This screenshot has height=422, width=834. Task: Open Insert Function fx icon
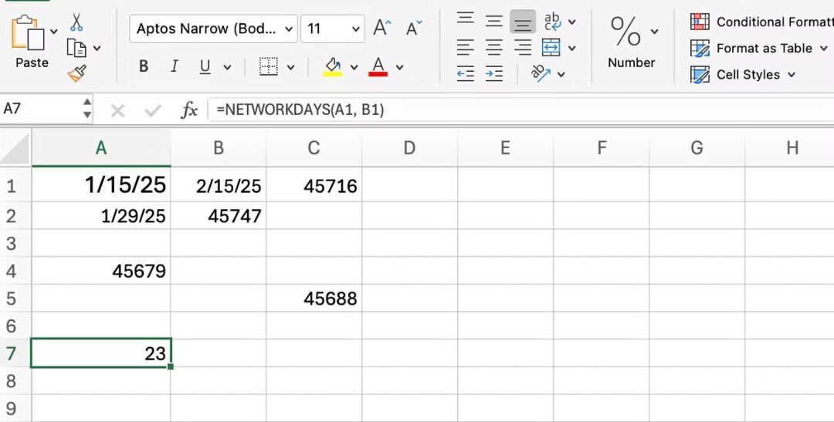[189, 110]
